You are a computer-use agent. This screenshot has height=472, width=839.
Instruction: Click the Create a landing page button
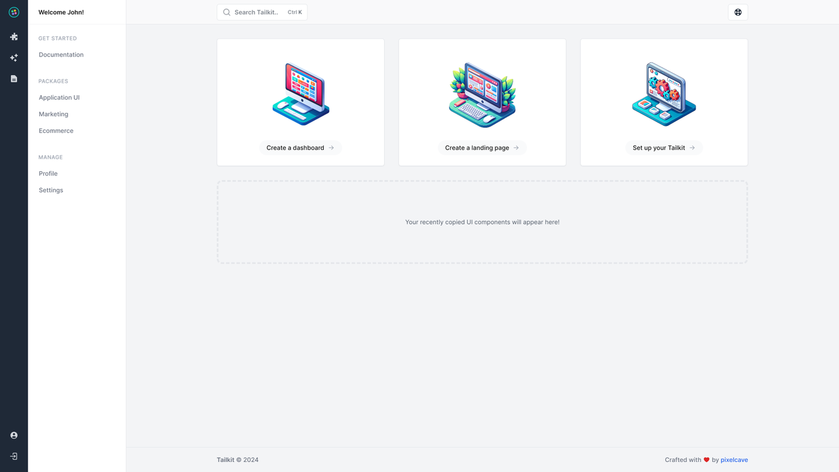[482, 148]
